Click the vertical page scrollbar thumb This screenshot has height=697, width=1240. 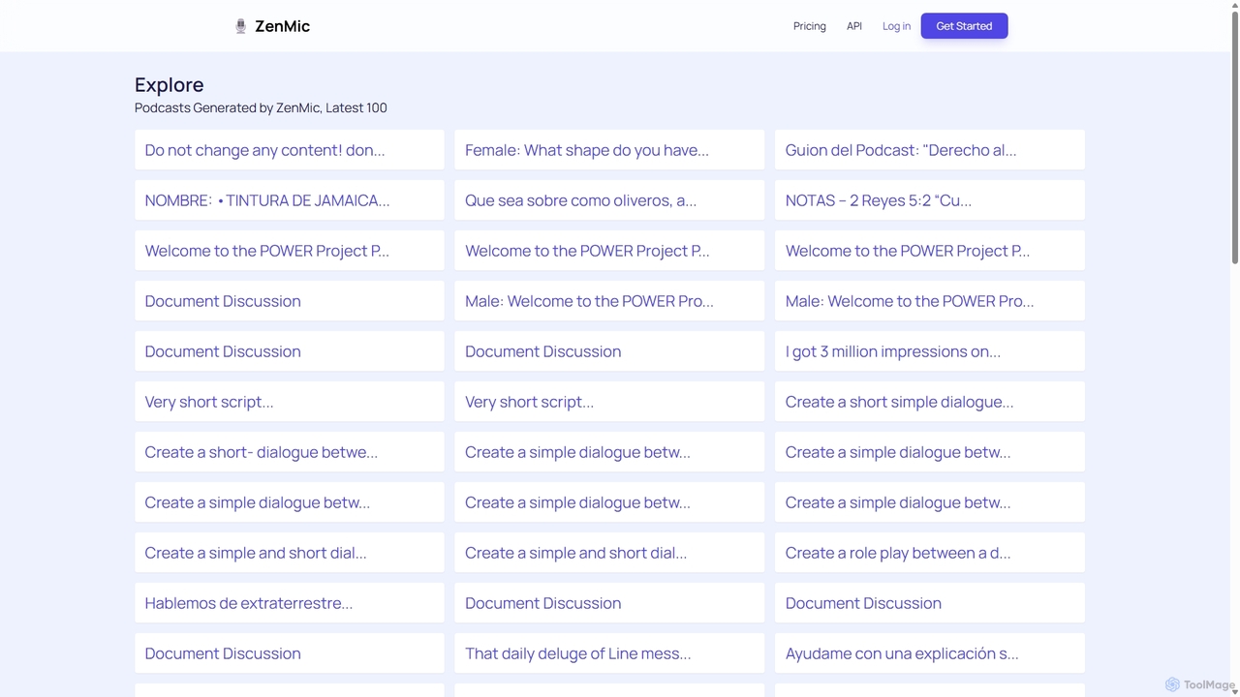[1234, 136]
